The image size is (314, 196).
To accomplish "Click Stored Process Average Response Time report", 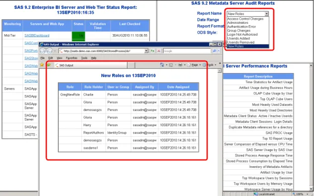I will 263,155.
